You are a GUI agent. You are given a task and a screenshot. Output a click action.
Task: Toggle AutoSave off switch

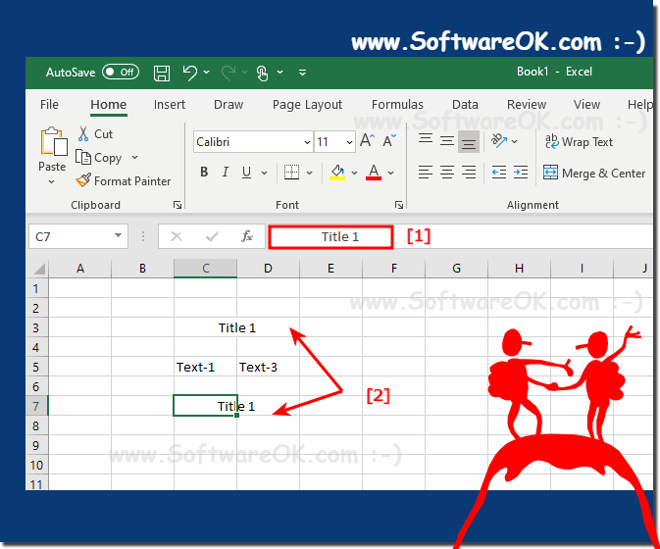tap(121, 73)
